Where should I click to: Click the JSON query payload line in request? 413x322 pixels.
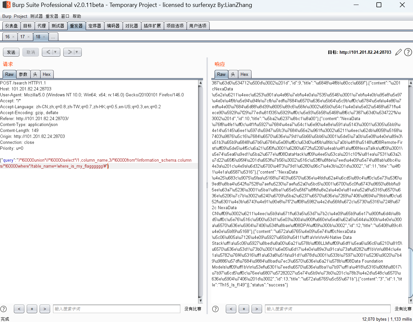pos(96,163)
